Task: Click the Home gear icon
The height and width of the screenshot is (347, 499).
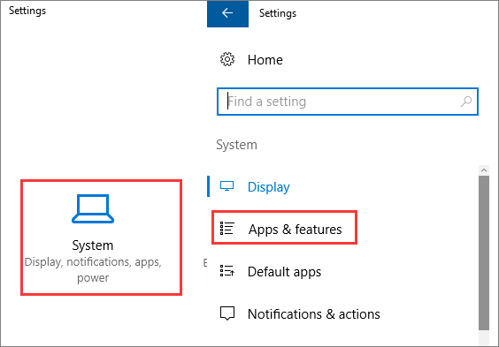Action: click(x=227, y=59)
